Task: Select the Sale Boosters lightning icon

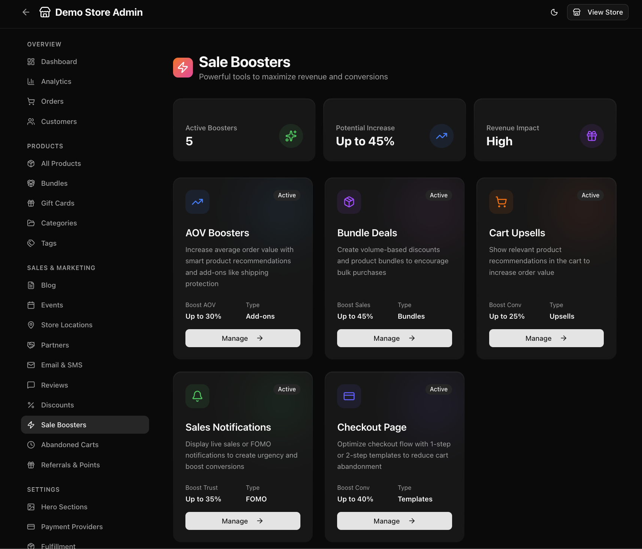Action: (x=31, y=425)
